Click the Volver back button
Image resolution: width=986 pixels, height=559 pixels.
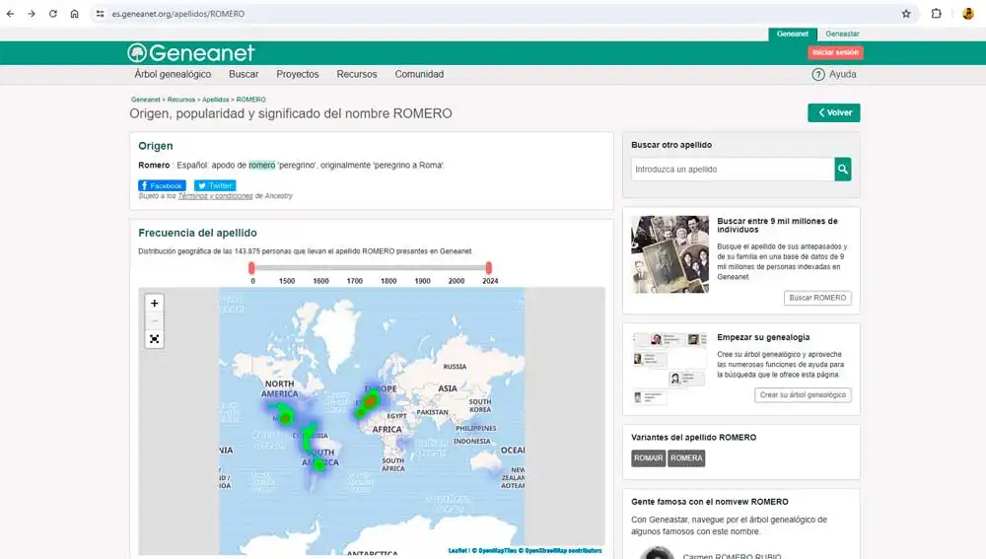(x=833, y=112)
